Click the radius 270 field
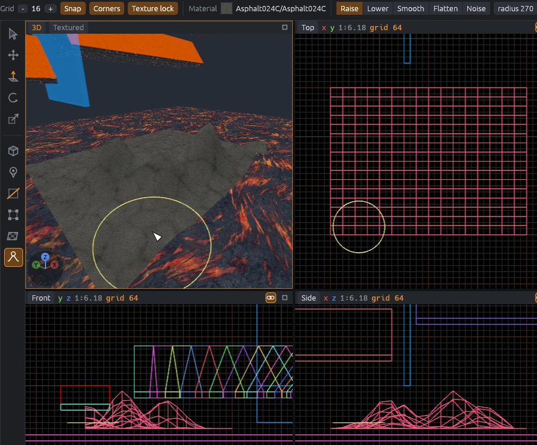Screen dimensions: 537x445 tap(516, 8)
